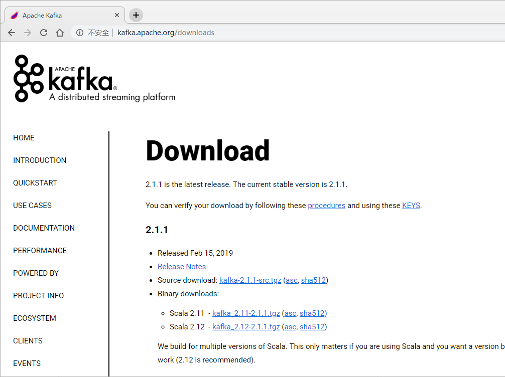505x377 pixels.
Task: Download kafka_2.12-2.1.1.tgz binary
Action: coord(246,326)
